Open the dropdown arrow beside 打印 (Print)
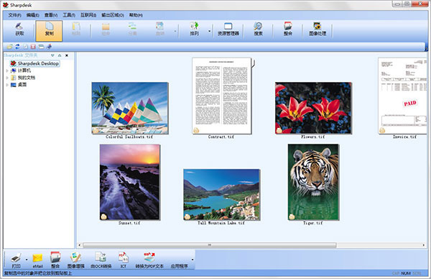 point(27,260)
